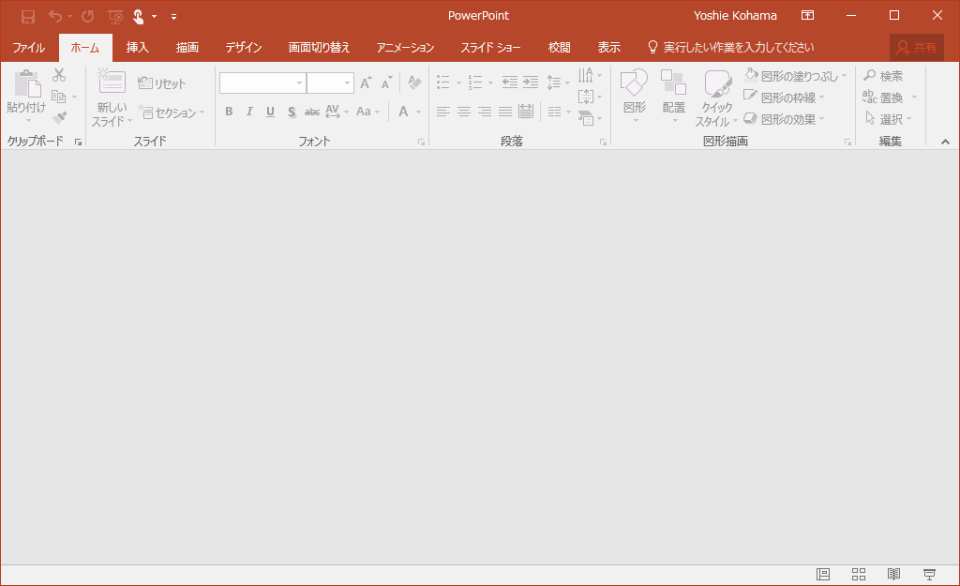
Task: Toggle Center alignment
Action: point(464,112)
